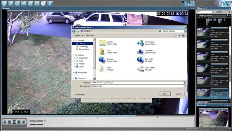232x131 pixels.
Task: Toggle profile number 3 button
Action: 194,2
